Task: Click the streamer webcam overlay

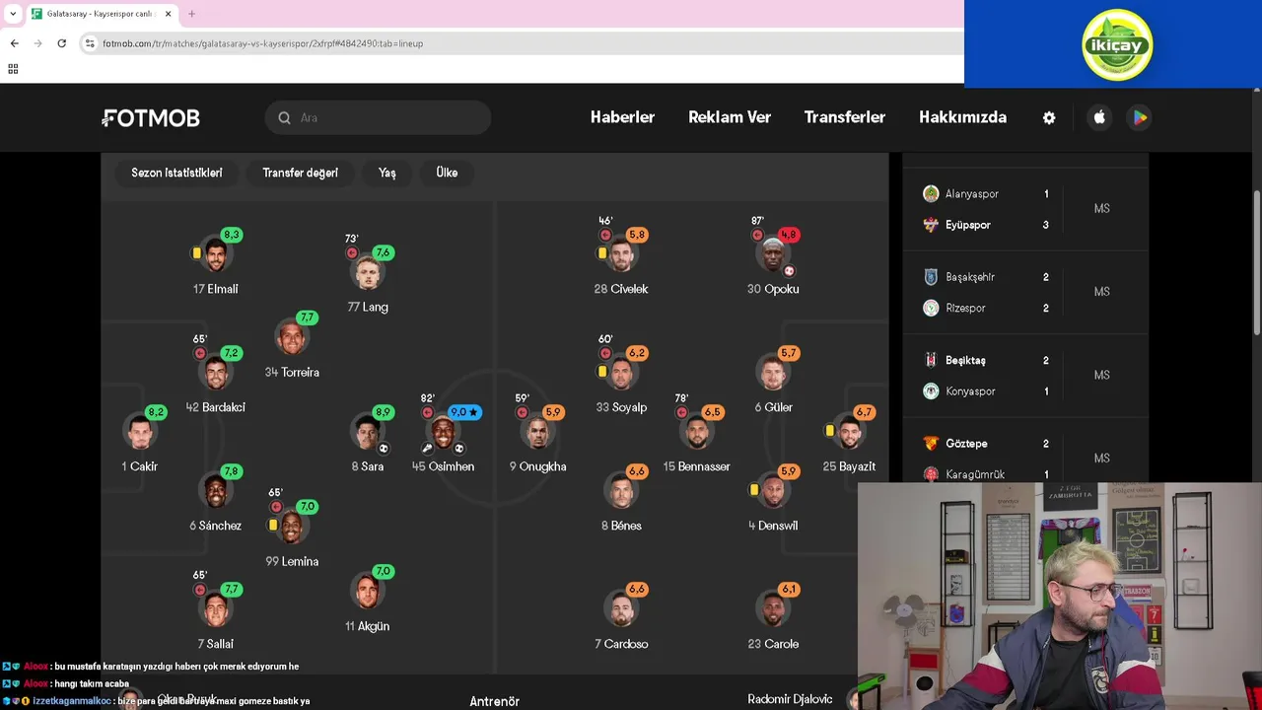Action: tap(1060, 596)
